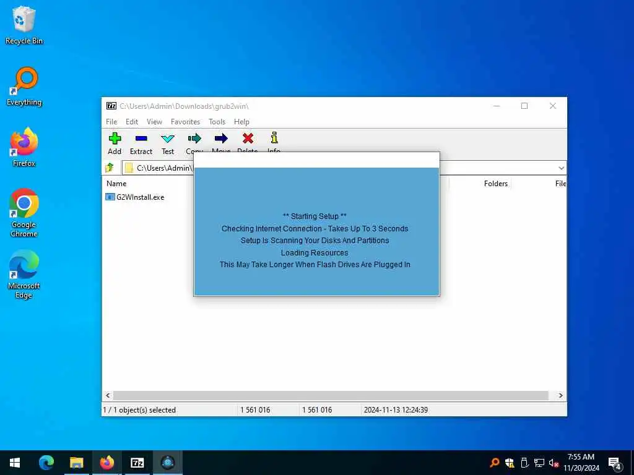This screenshot has width=634, height=475.
Task: Maximize the 7-Zip window
Action: [x=524, y=106]
